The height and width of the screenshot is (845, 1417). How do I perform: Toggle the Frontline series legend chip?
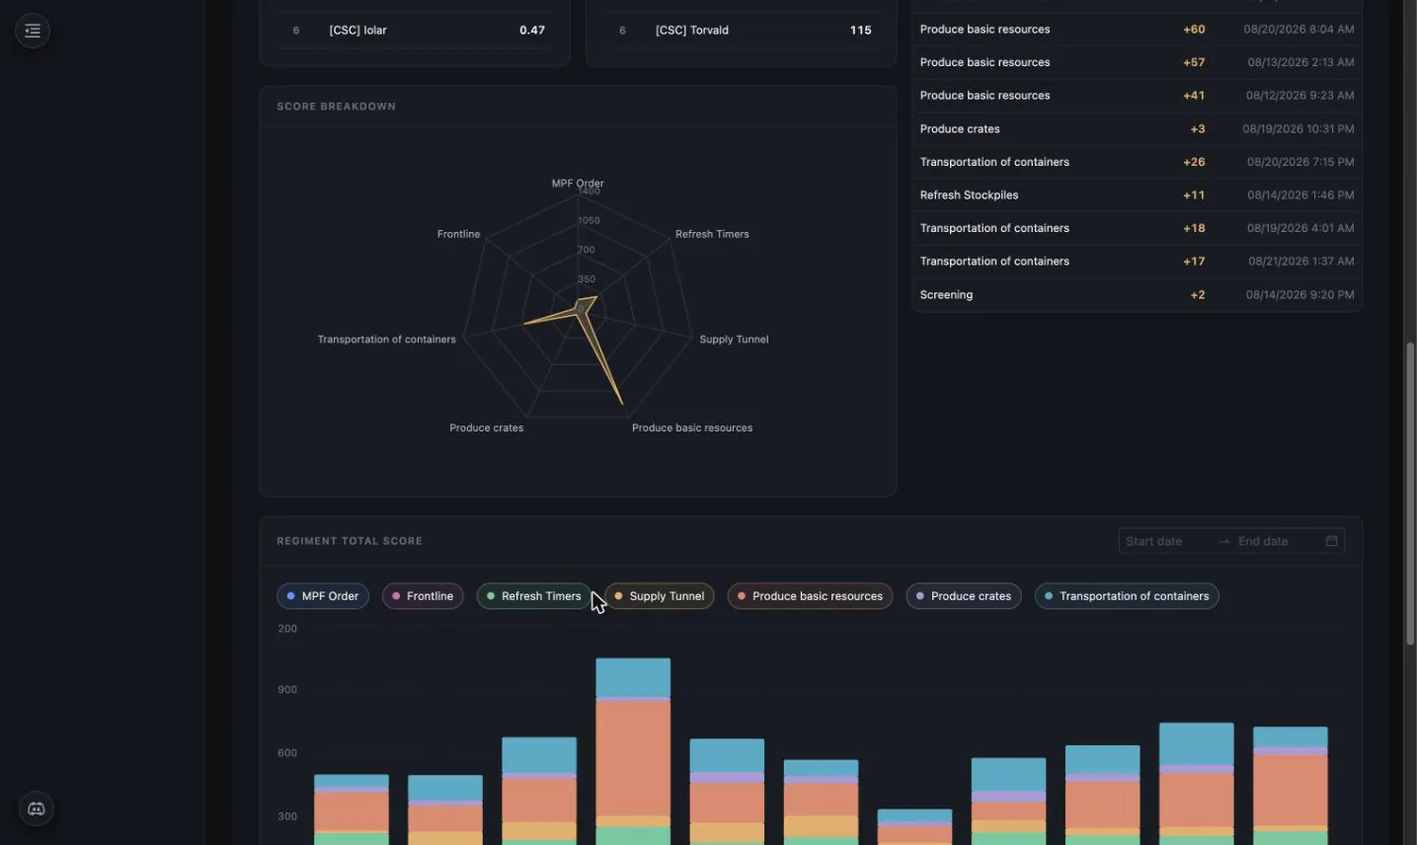[x=423, y=596]
